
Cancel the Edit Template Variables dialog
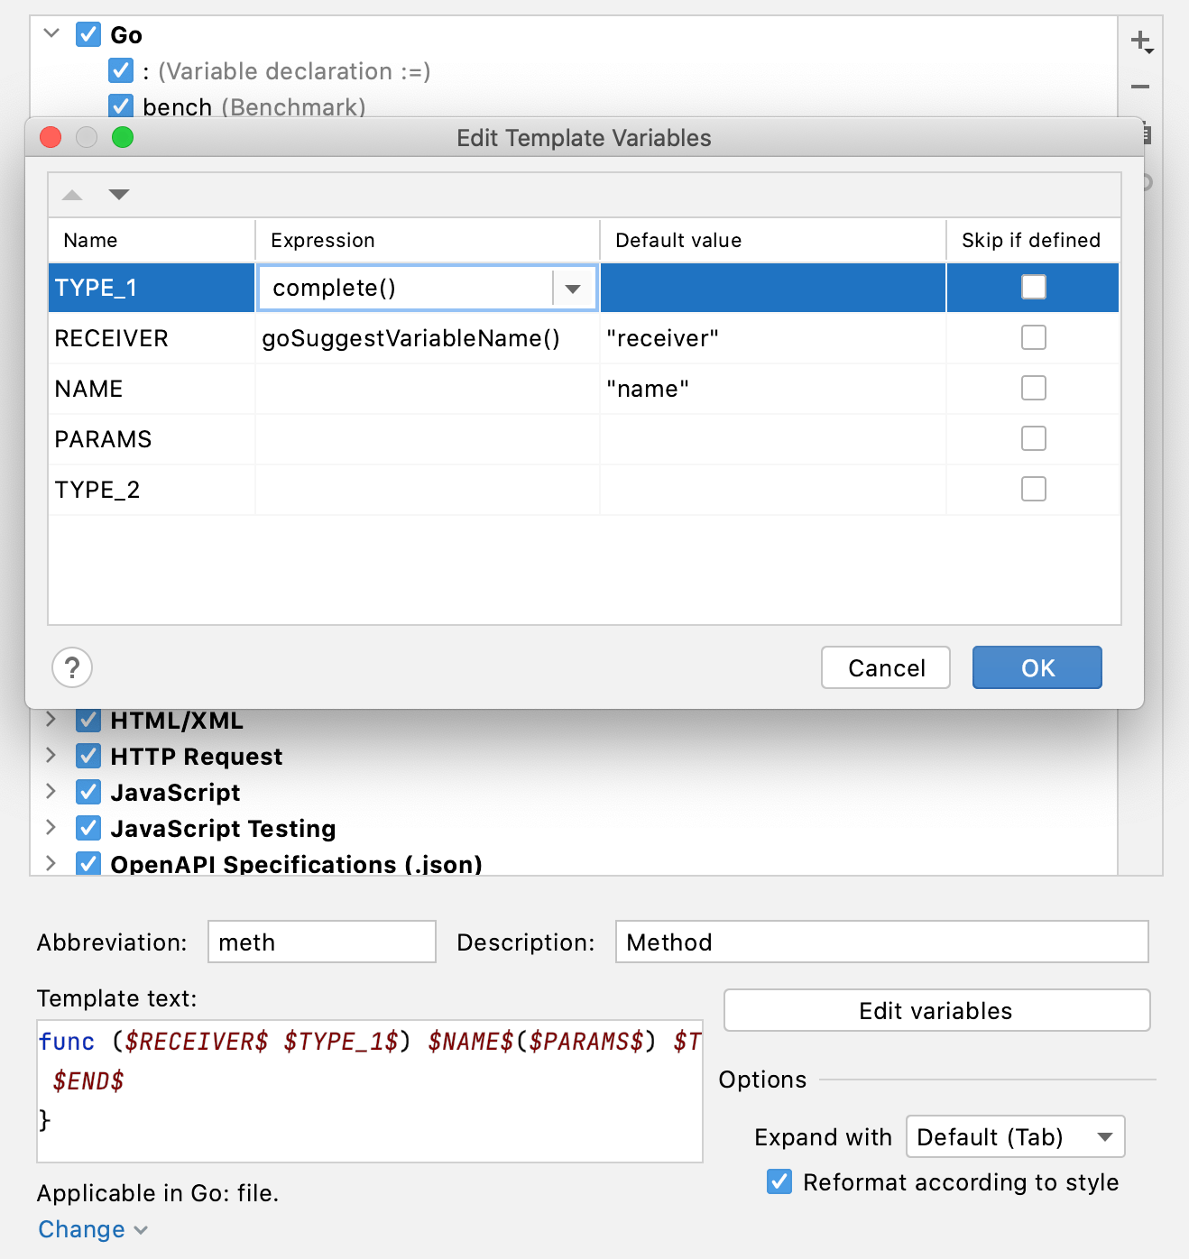tap(885, 667)
